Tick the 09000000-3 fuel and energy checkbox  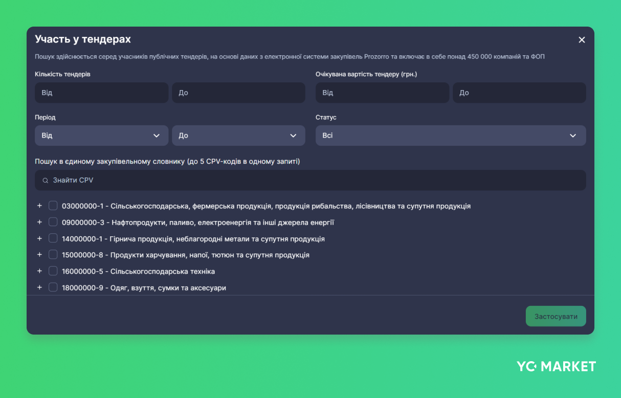point(53,222)
